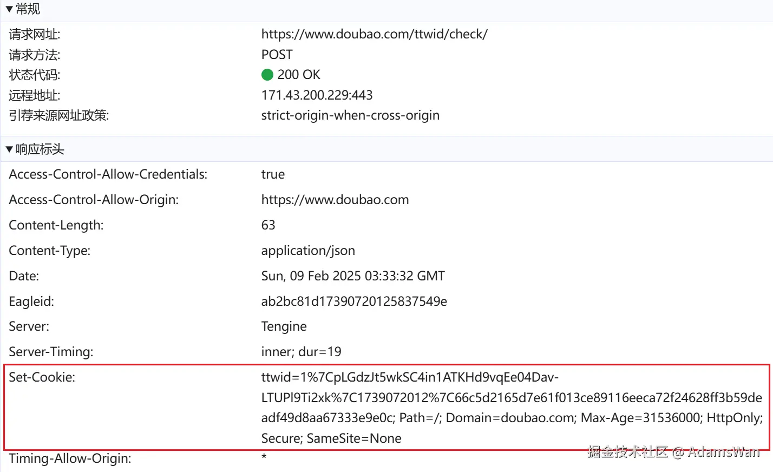Select the date Sun, 09 Feb 2025 03:33:32 GMT
Viewport: 773px width, 472px height.
click(x=353, y=276)
